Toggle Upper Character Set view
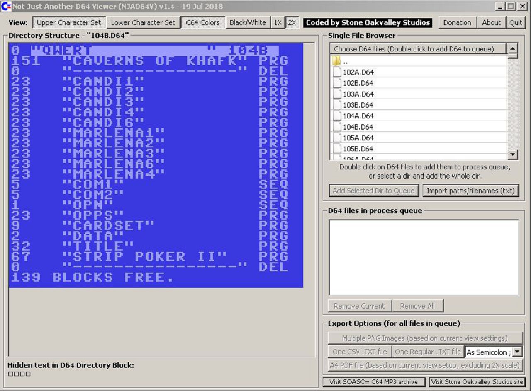Screen dimensions: 531x391 point(69,23)
